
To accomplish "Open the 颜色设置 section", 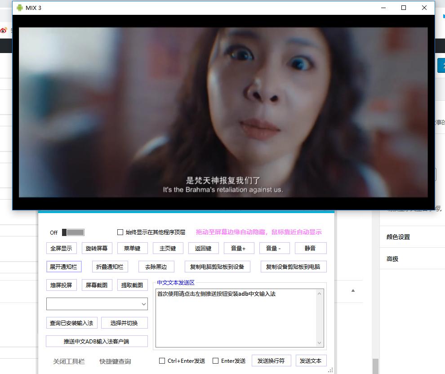I will (x=398, y=237).
